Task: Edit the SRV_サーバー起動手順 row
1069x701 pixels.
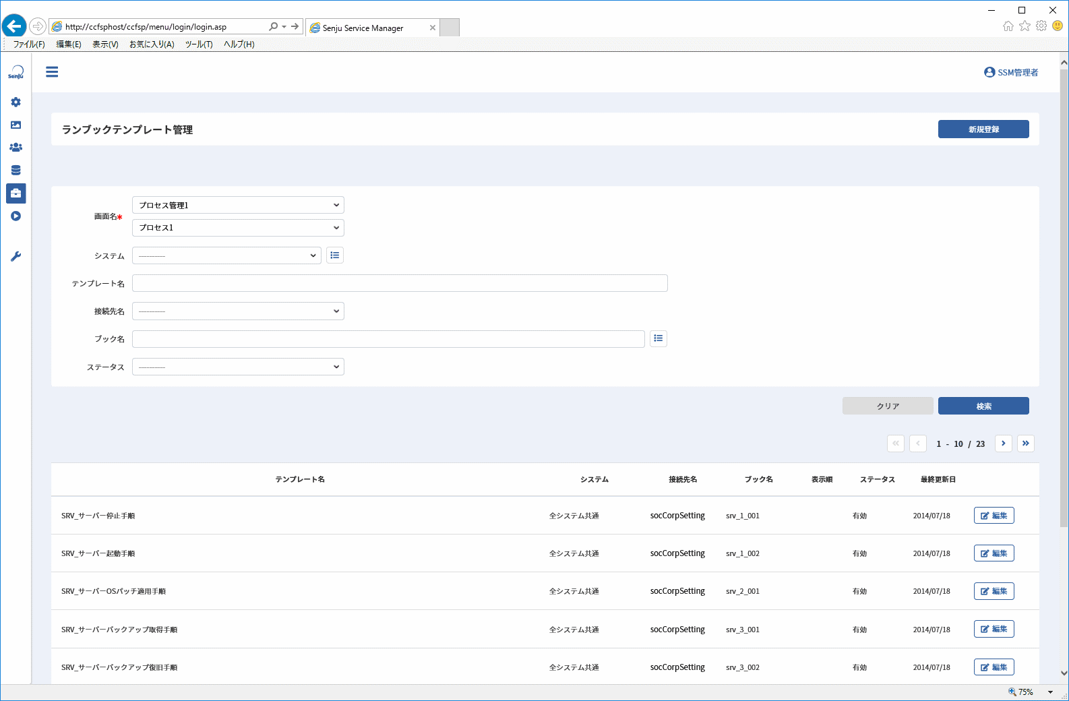Action: pyautogui.click(x=994, y=553)
